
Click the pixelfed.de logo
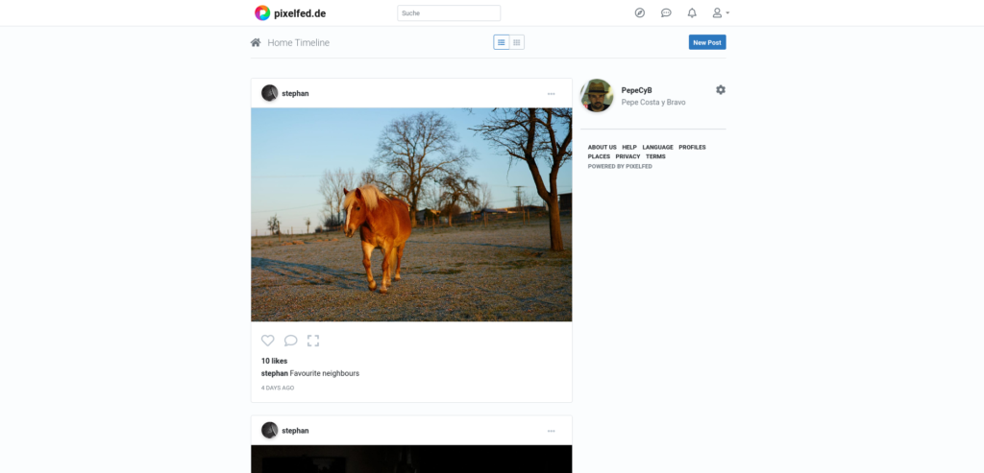click(x=290, y=12)
